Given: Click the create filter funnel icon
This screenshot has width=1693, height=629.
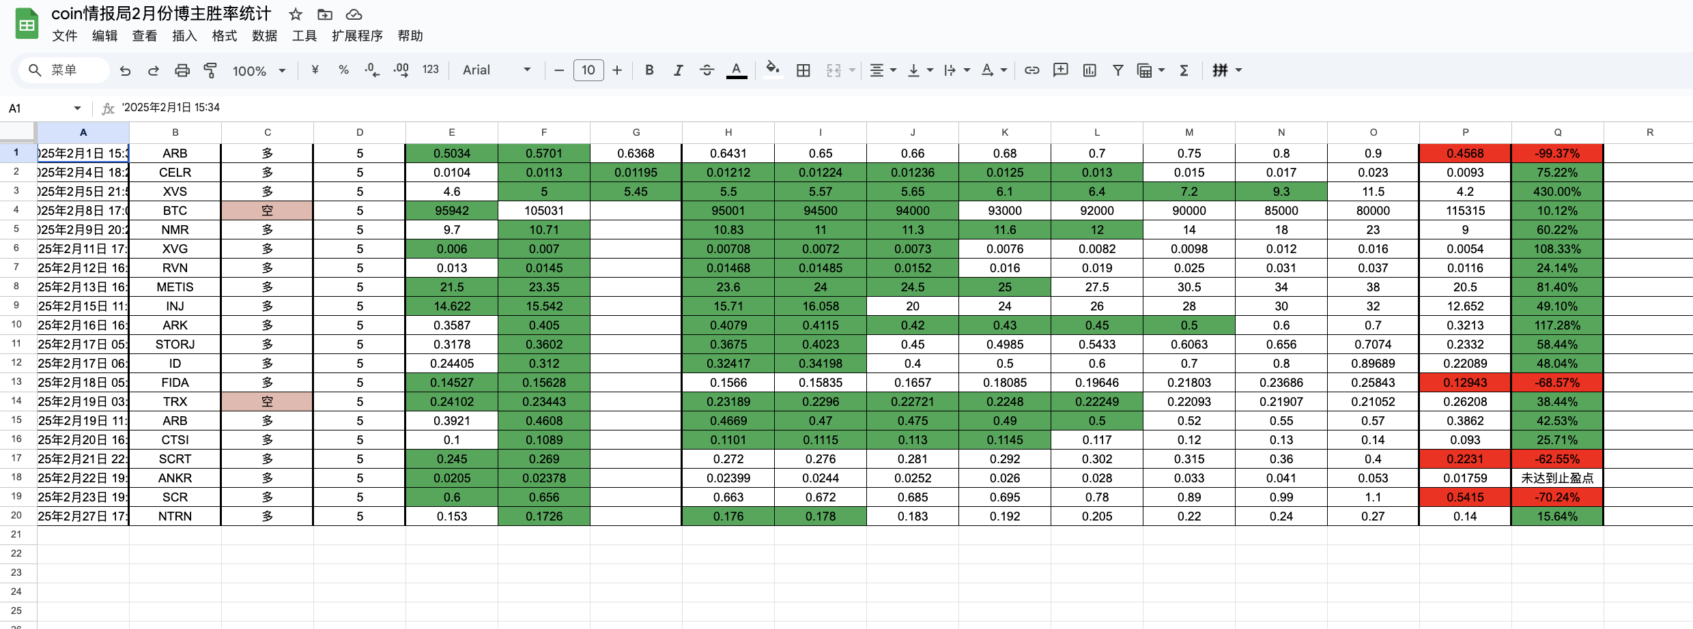Looking at the screenshot, I should point(1118,70).
